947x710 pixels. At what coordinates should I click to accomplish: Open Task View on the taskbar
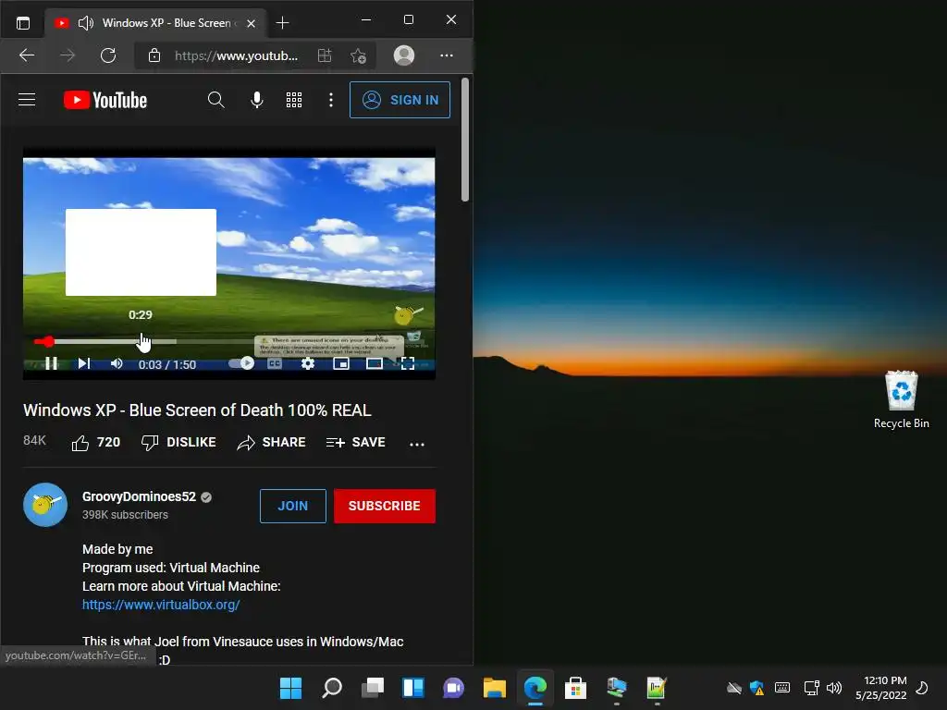[373, 688]
